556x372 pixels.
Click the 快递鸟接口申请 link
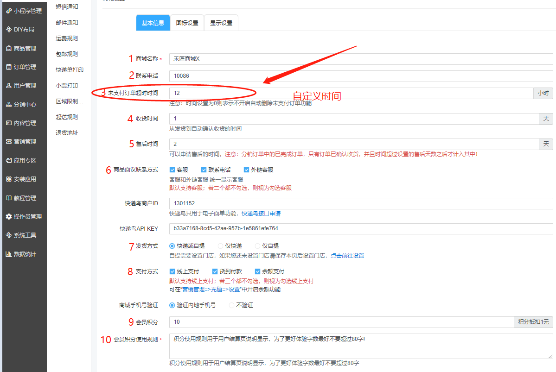pos(261,214)
